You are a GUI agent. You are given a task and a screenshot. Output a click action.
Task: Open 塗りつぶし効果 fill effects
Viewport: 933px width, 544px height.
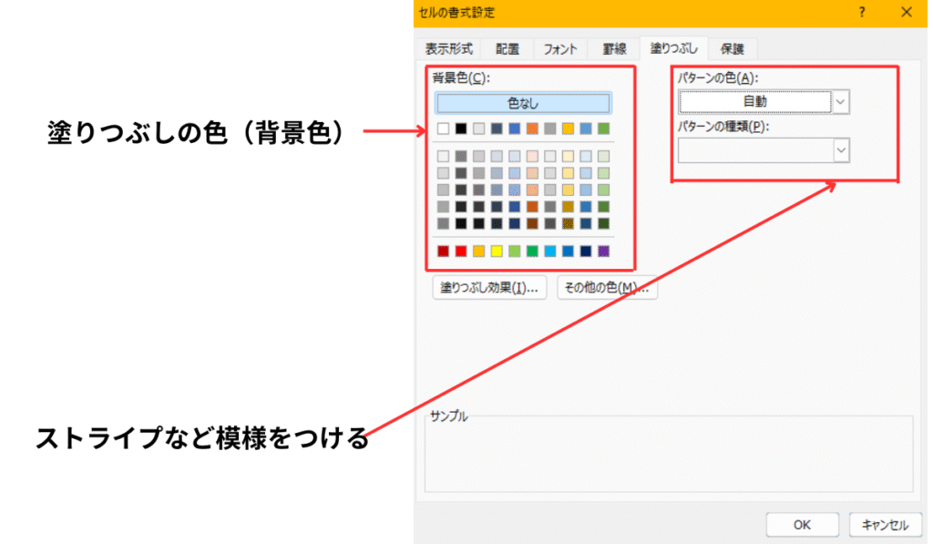488,288
